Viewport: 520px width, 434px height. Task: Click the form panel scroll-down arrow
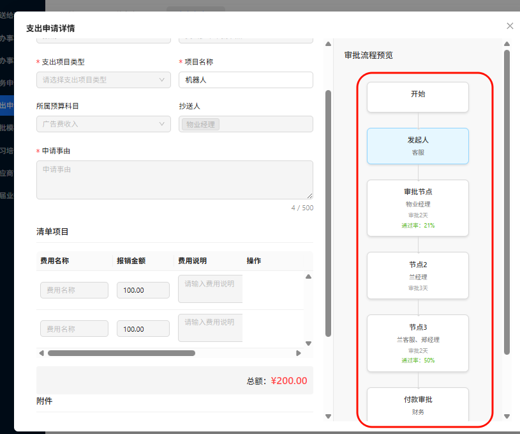pos(329,416)
